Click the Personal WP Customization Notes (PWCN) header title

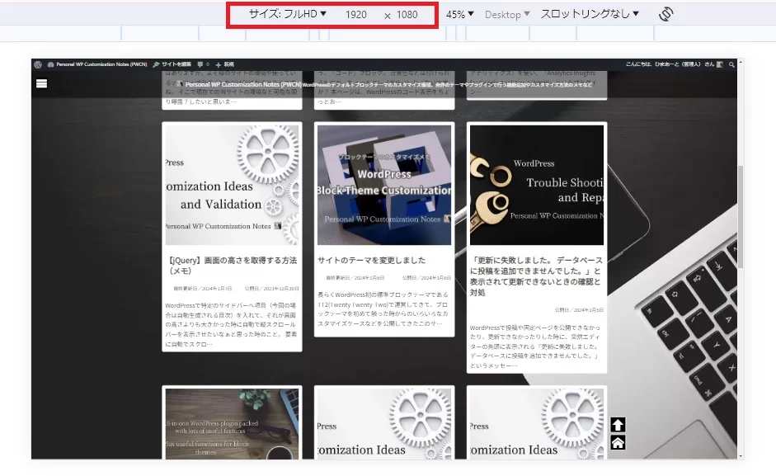[243, 85]
